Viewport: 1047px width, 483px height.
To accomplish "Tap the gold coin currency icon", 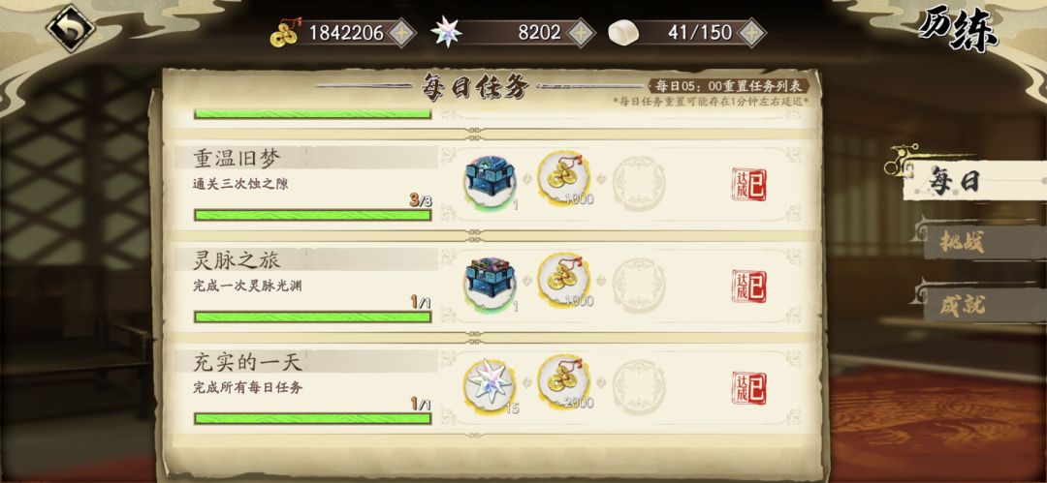I will coord(286,32).
